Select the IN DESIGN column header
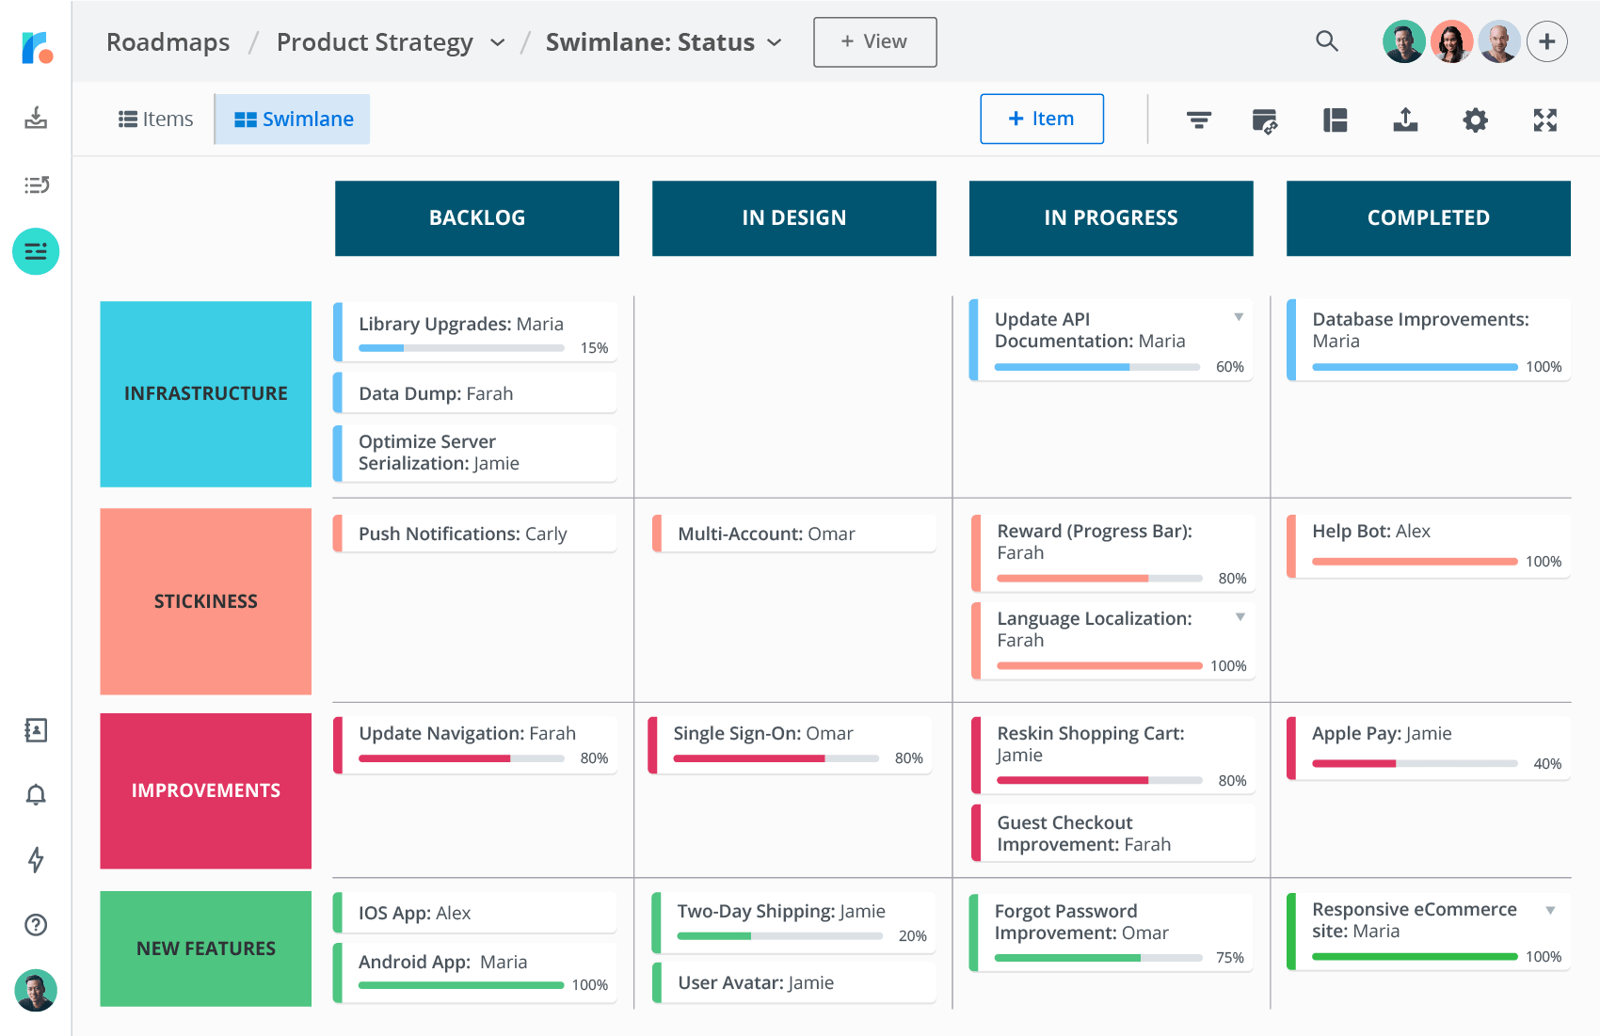 click(x=794, y=218)
